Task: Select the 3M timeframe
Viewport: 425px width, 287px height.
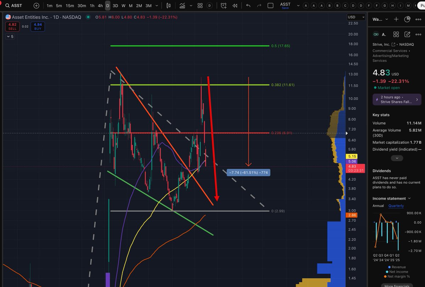Action: click(148, 6)
